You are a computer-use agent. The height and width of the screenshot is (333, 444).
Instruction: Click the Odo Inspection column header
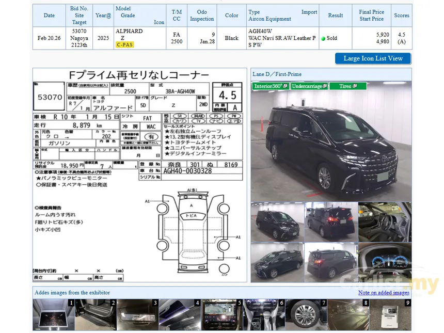202,15
